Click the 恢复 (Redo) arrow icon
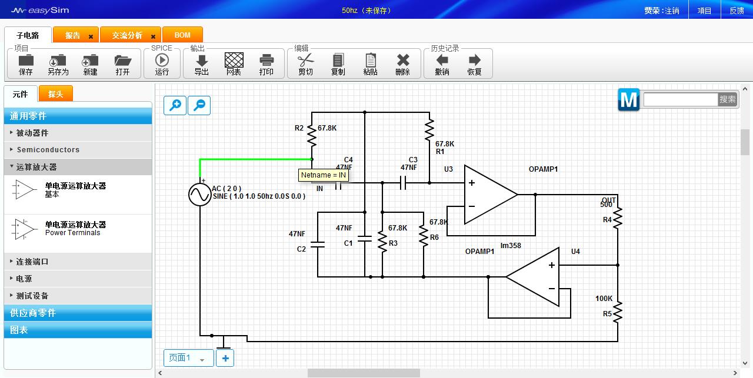 474,60
